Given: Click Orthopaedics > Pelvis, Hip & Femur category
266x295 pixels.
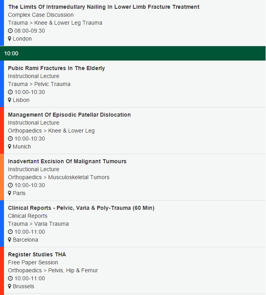Looking at the screenshot, I should pos(53,270).
